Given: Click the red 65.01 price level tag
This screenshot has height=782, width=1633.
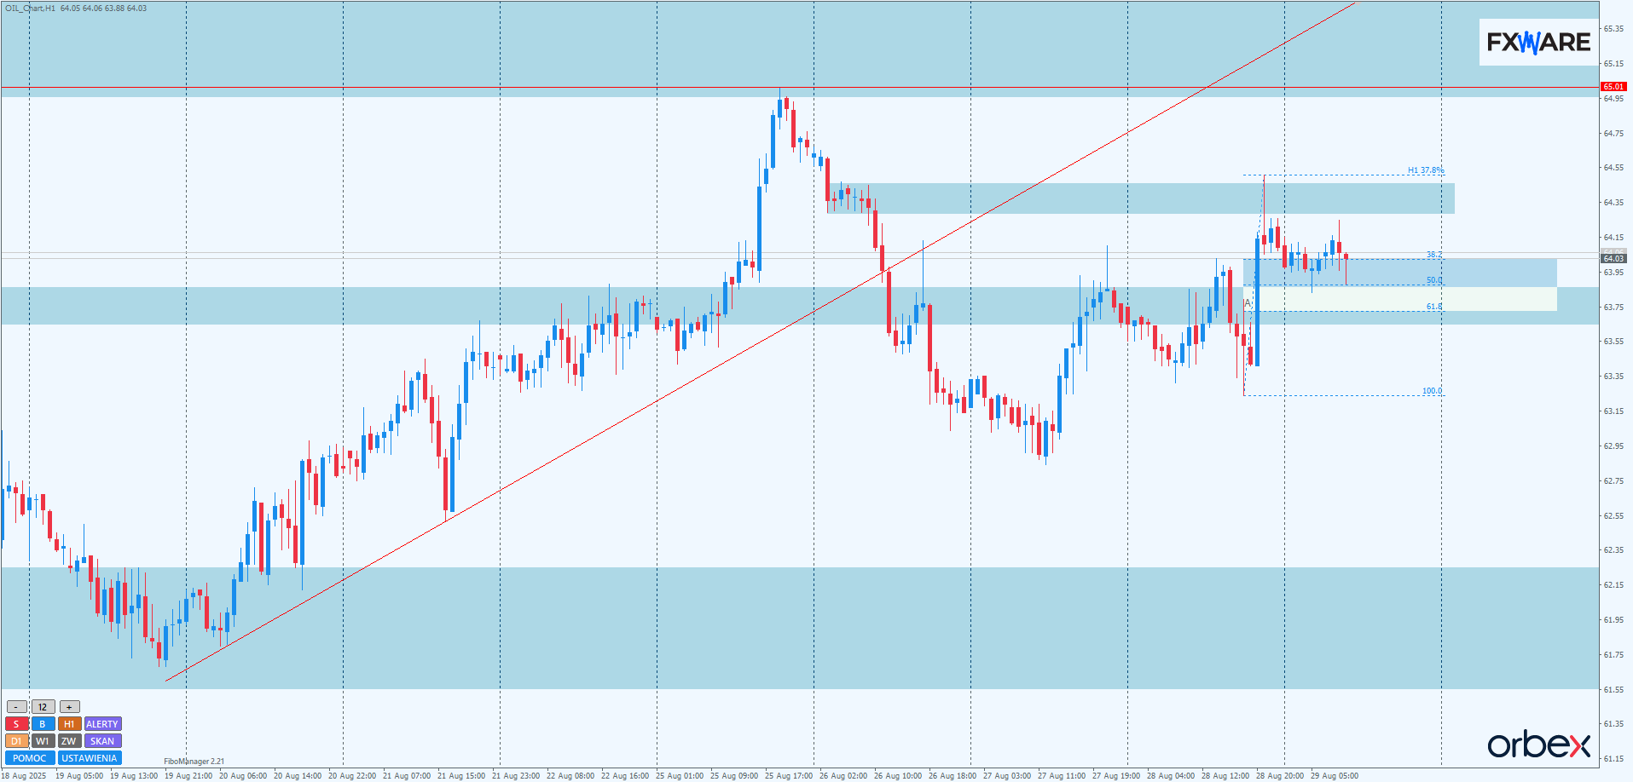Looking at the screenshot, I should [1613, 87].
